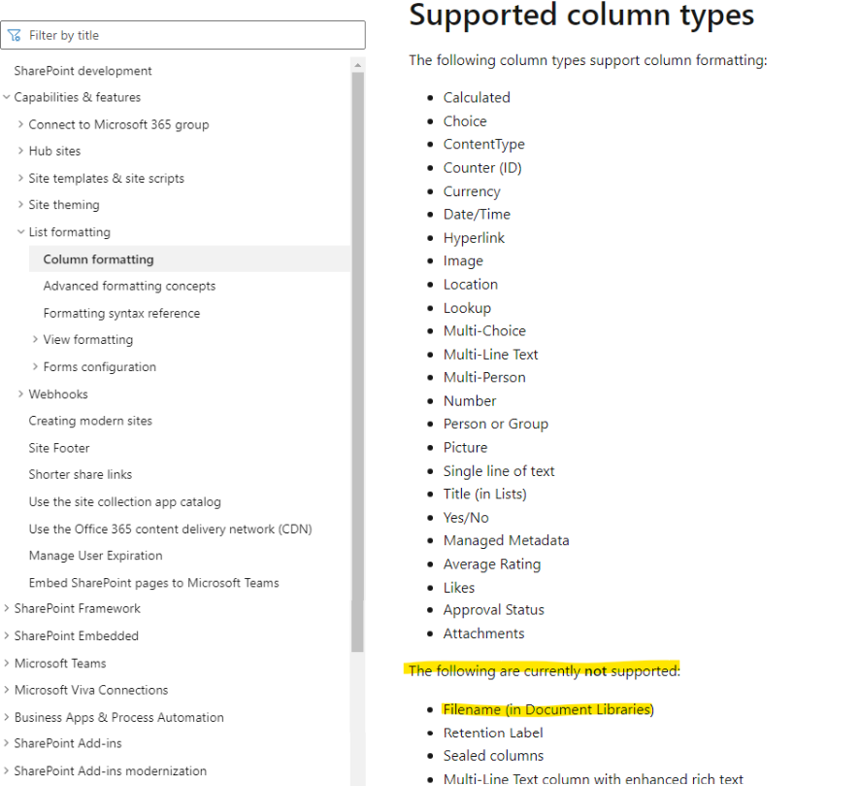Image resolution: width=860 pixels, height=786 pixels.
Task: Click the sidebar scrollbar thumb
Action: pyautogui.click(x=357, y=362)
